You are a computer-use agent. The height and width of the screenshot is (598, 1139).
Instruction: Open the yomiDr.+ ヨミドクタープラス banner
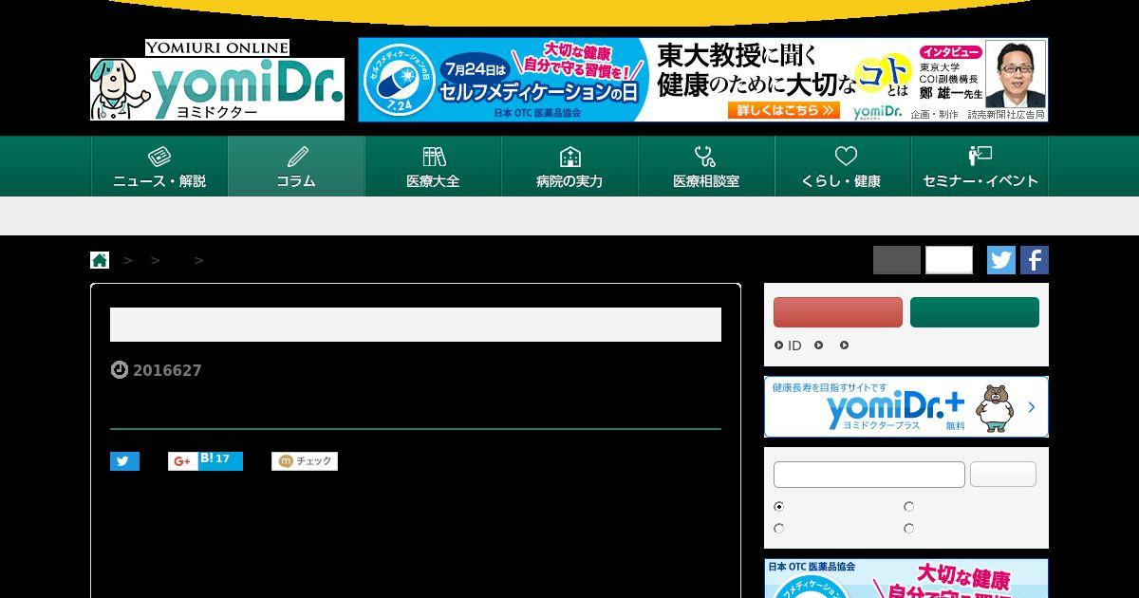tap(906, 406)
